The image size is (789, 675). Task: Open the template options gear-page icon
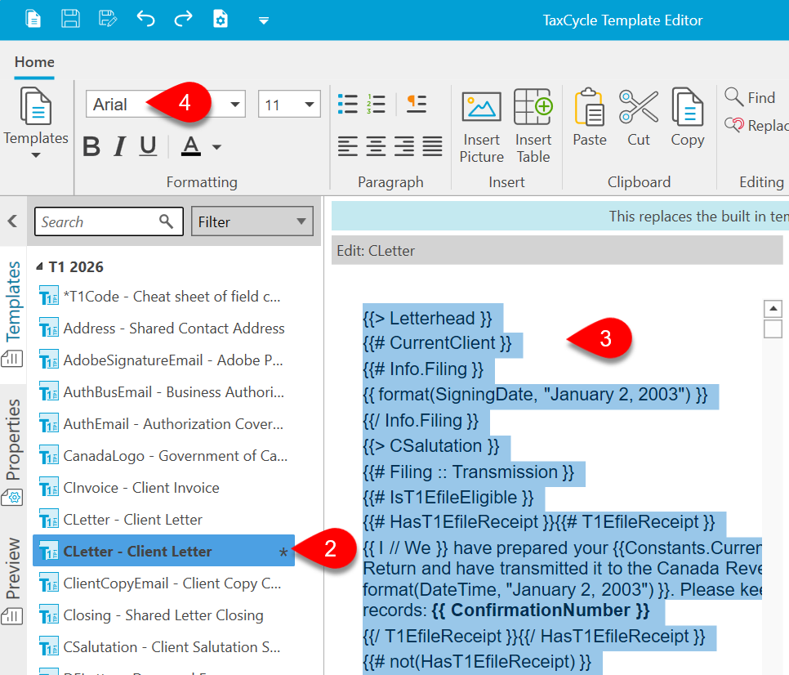coord(221,20)
